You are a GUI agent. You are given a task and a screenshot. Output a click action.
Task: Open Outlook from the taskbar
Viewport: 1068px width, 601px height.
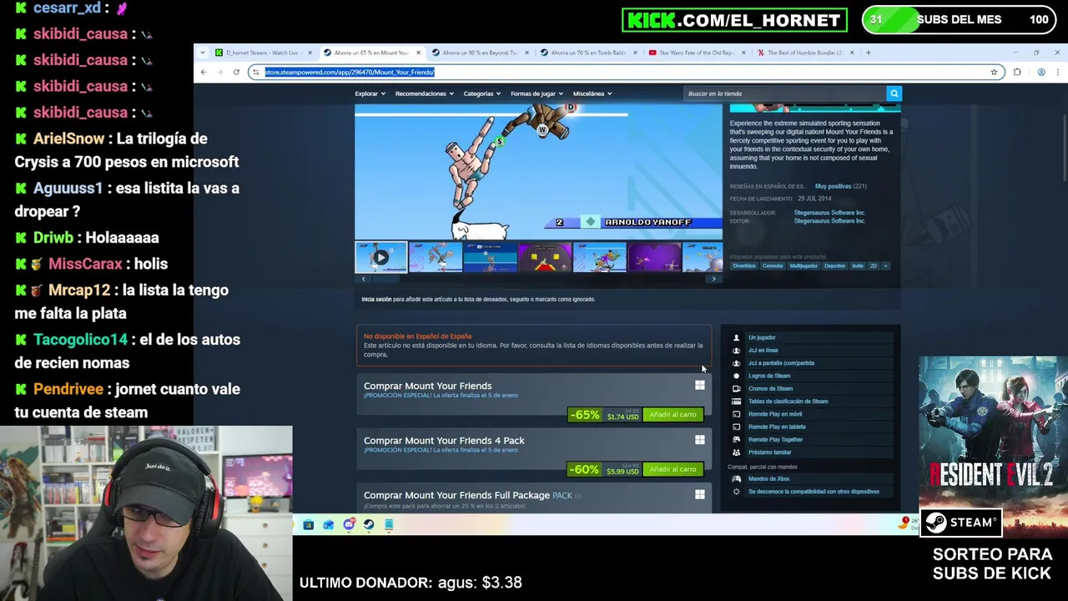(328, 524)
